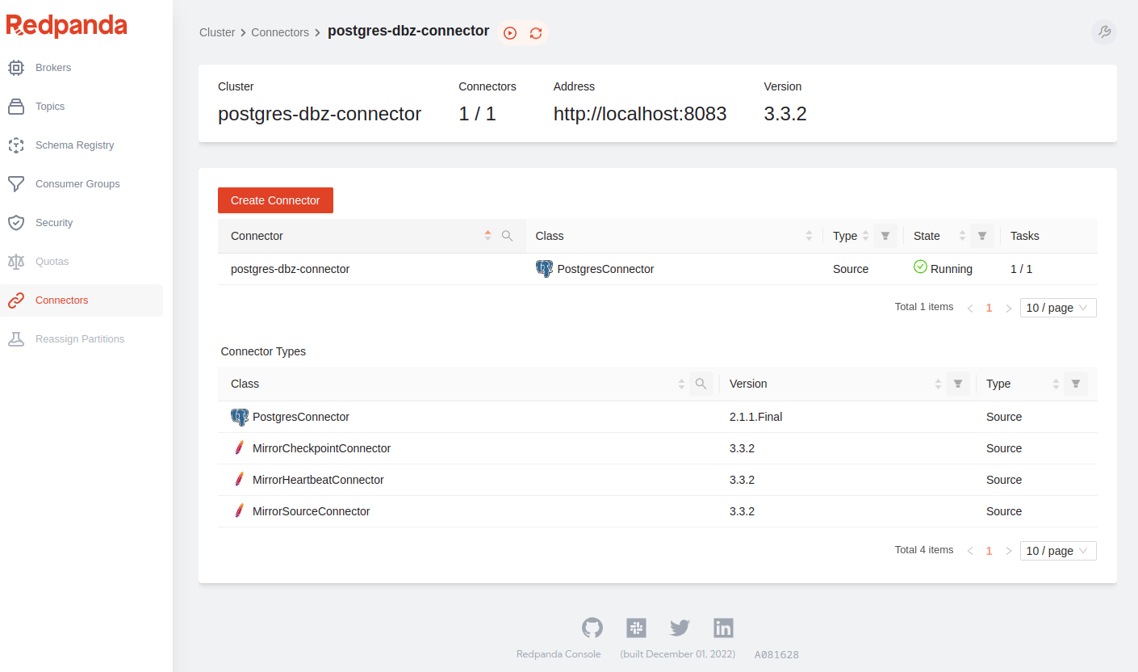Viewport: 1138px width, 672px height.
Task: Click the A081628 build hash
Action: click(x=776, y=655)
